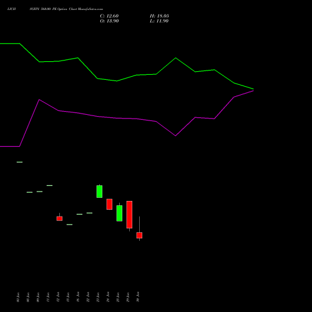The height and width of the screenshot is (312, 312).
Task: Click the low value L: 11.90
Action: point(159,21)
